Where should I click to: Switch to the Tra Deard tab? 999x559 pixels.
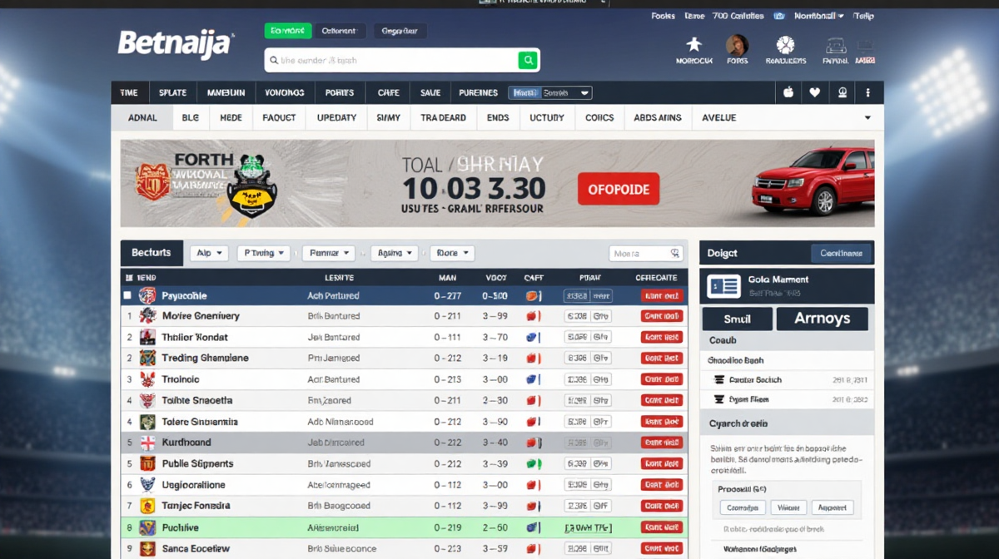444,118
